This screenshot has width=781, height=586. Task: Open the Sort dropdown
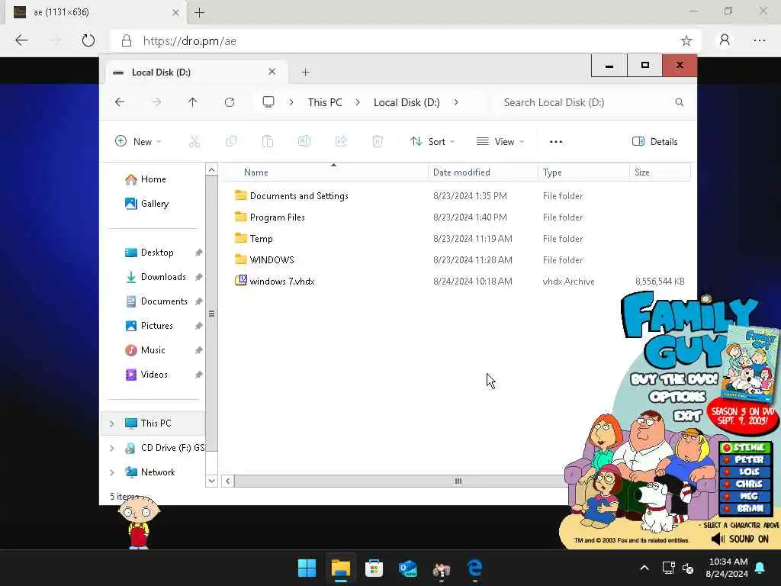click(432, 141)
